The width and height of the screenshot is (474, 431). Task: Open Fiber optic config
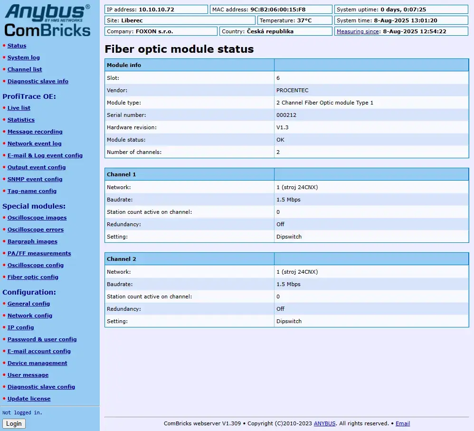coord(33,277)
